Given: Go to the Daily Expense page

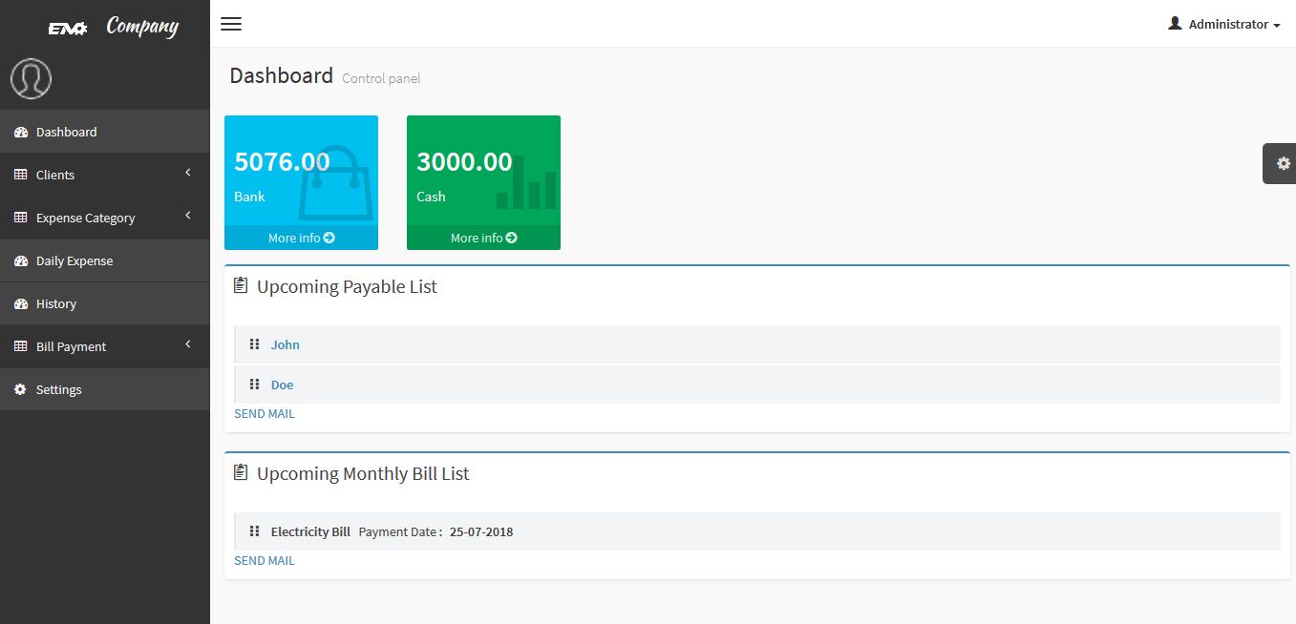Looking at the screenshot, I should coord(105,260).
